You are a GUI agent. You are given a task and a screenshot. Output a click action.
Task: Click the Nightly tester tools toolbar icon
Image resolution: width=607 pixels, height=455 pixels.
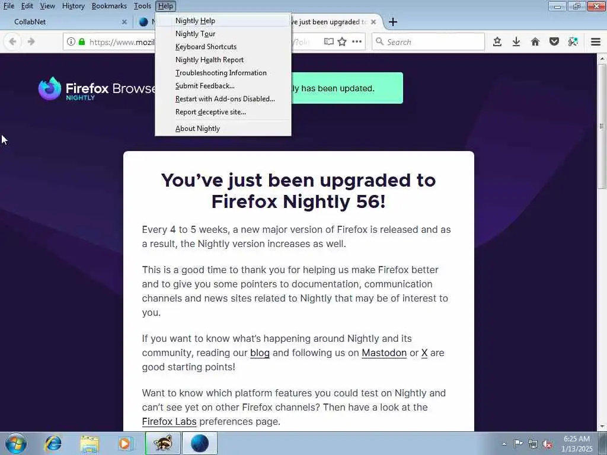(x=573, y=42)
